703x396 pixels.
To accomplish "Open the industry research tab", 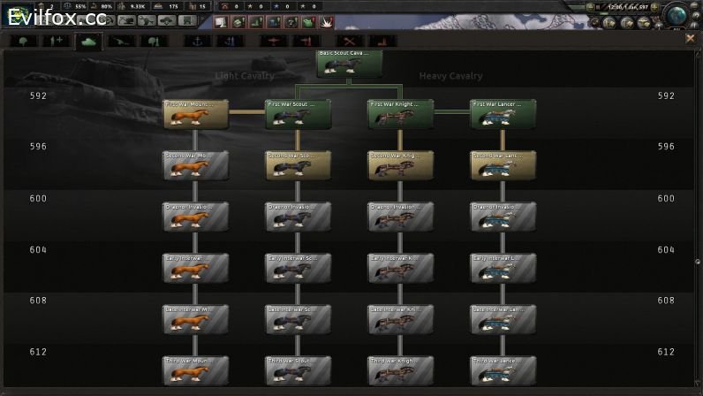I will coord(382,41).
